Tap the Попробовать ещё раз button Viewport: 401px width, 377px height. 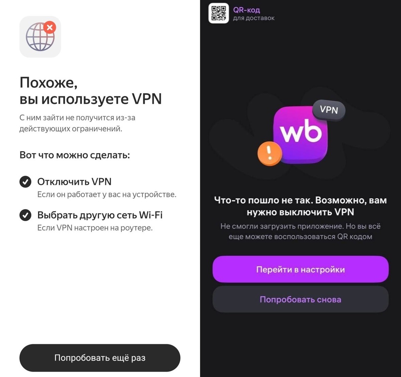pyautogui.click(x=100, y=358)
